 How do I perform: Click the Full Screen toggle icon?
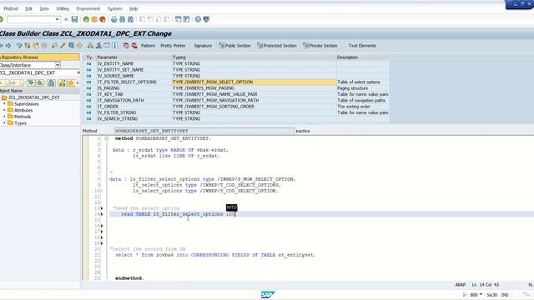(x=107, y=46)
